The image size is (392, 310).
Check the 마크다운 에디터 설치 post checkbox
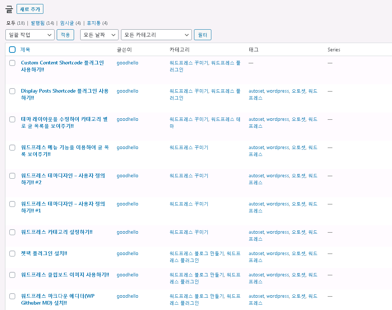coord(12,296)
